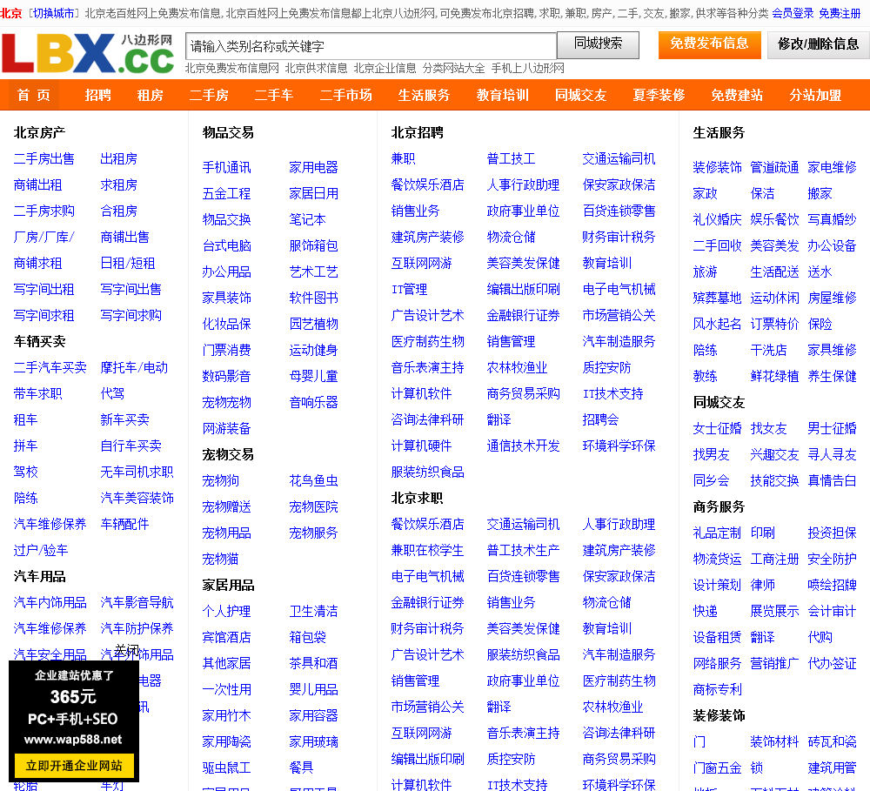The image size is (870, 791).
Task: Open the 二手房出售 category link
Action: coord(43,158)
